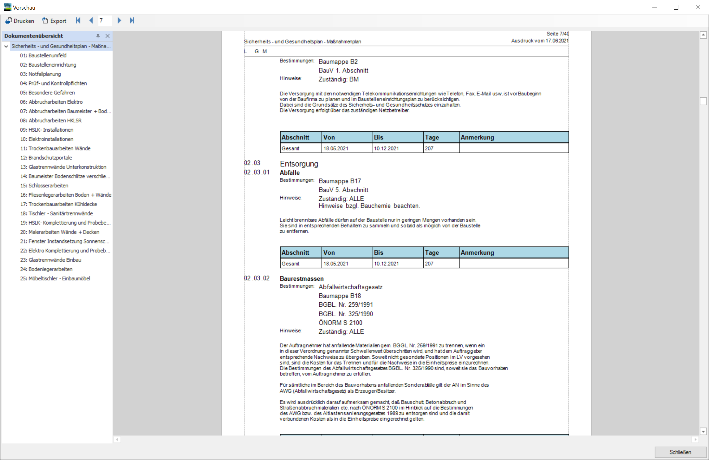
Task: Click the Baurestmassen heading text
Action: [302, 278]
